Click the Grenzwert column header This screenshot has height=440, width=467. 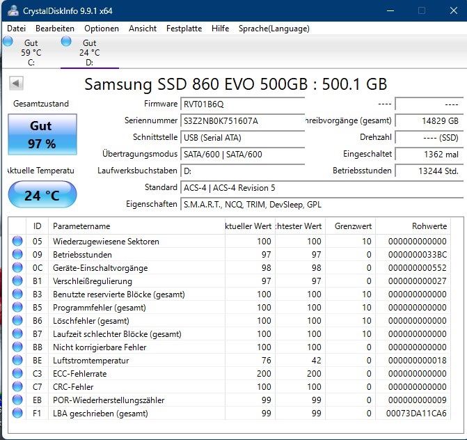pyautogui.click(x=351, y=226)
